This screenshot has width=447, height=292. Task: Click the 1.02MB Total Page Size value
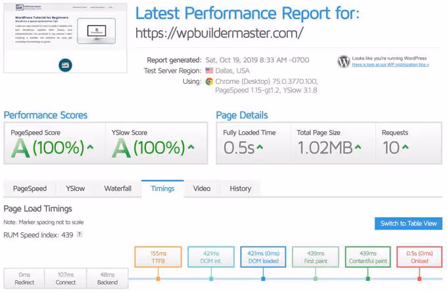325,148
